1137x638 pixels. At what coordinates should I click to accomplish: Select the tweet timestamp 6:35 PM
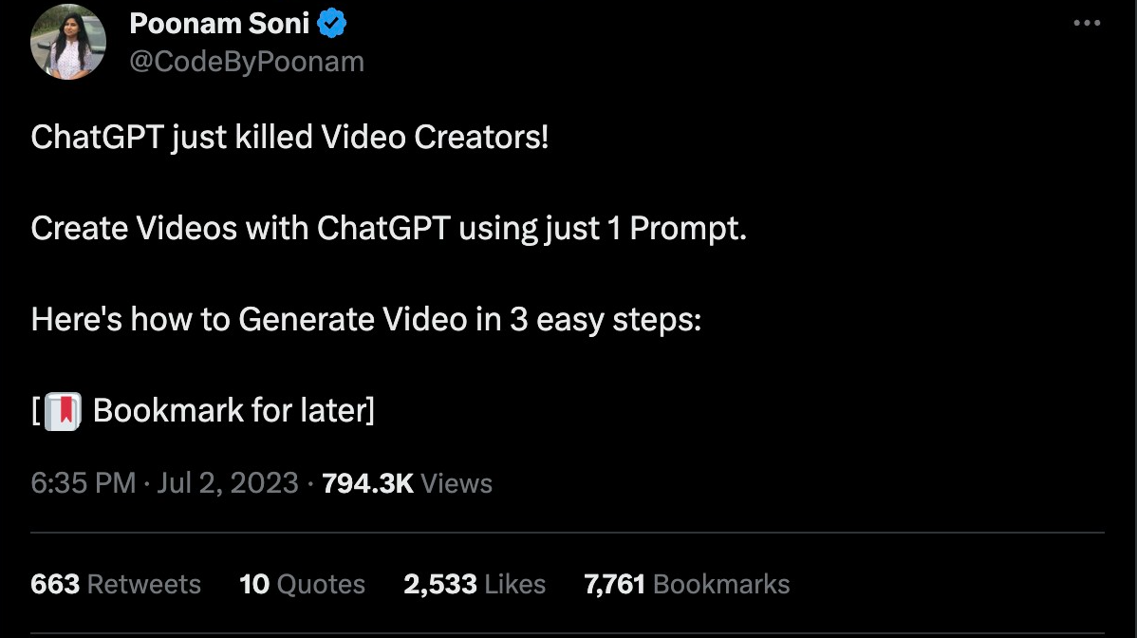click(82, 483)
